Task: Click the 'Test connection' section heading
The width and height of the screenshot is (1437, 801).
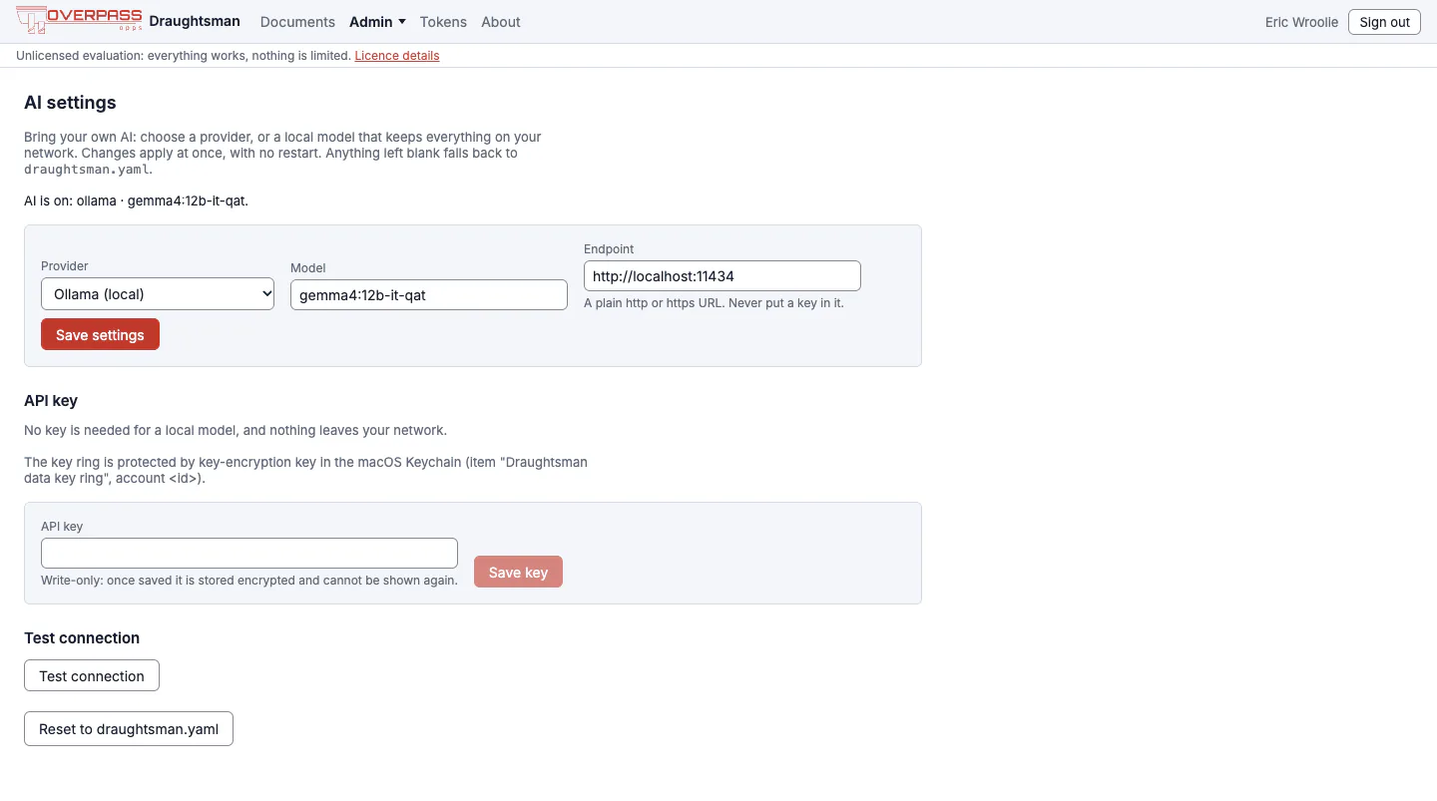Action: point(82,638)
